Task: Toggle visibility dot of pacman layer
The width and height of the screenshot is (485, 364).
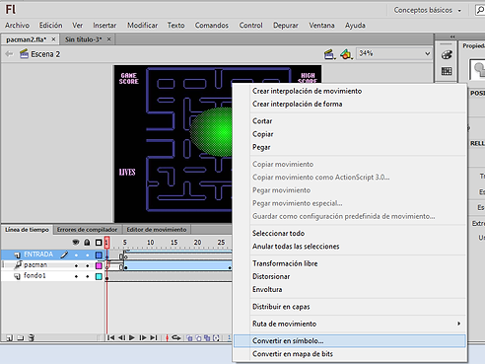Action: 76,265
